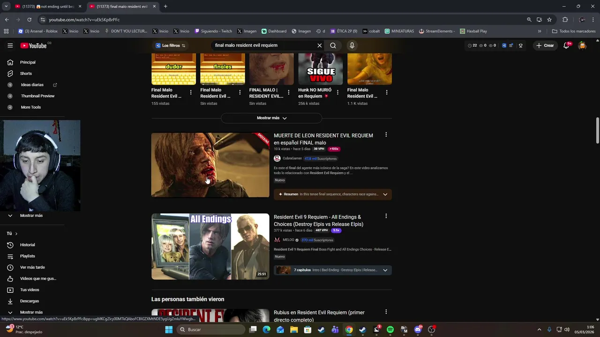Viewport: 600px width, 337px height.
Task: Open the Todos los marcadores folder
Action: tap(574, 31)
